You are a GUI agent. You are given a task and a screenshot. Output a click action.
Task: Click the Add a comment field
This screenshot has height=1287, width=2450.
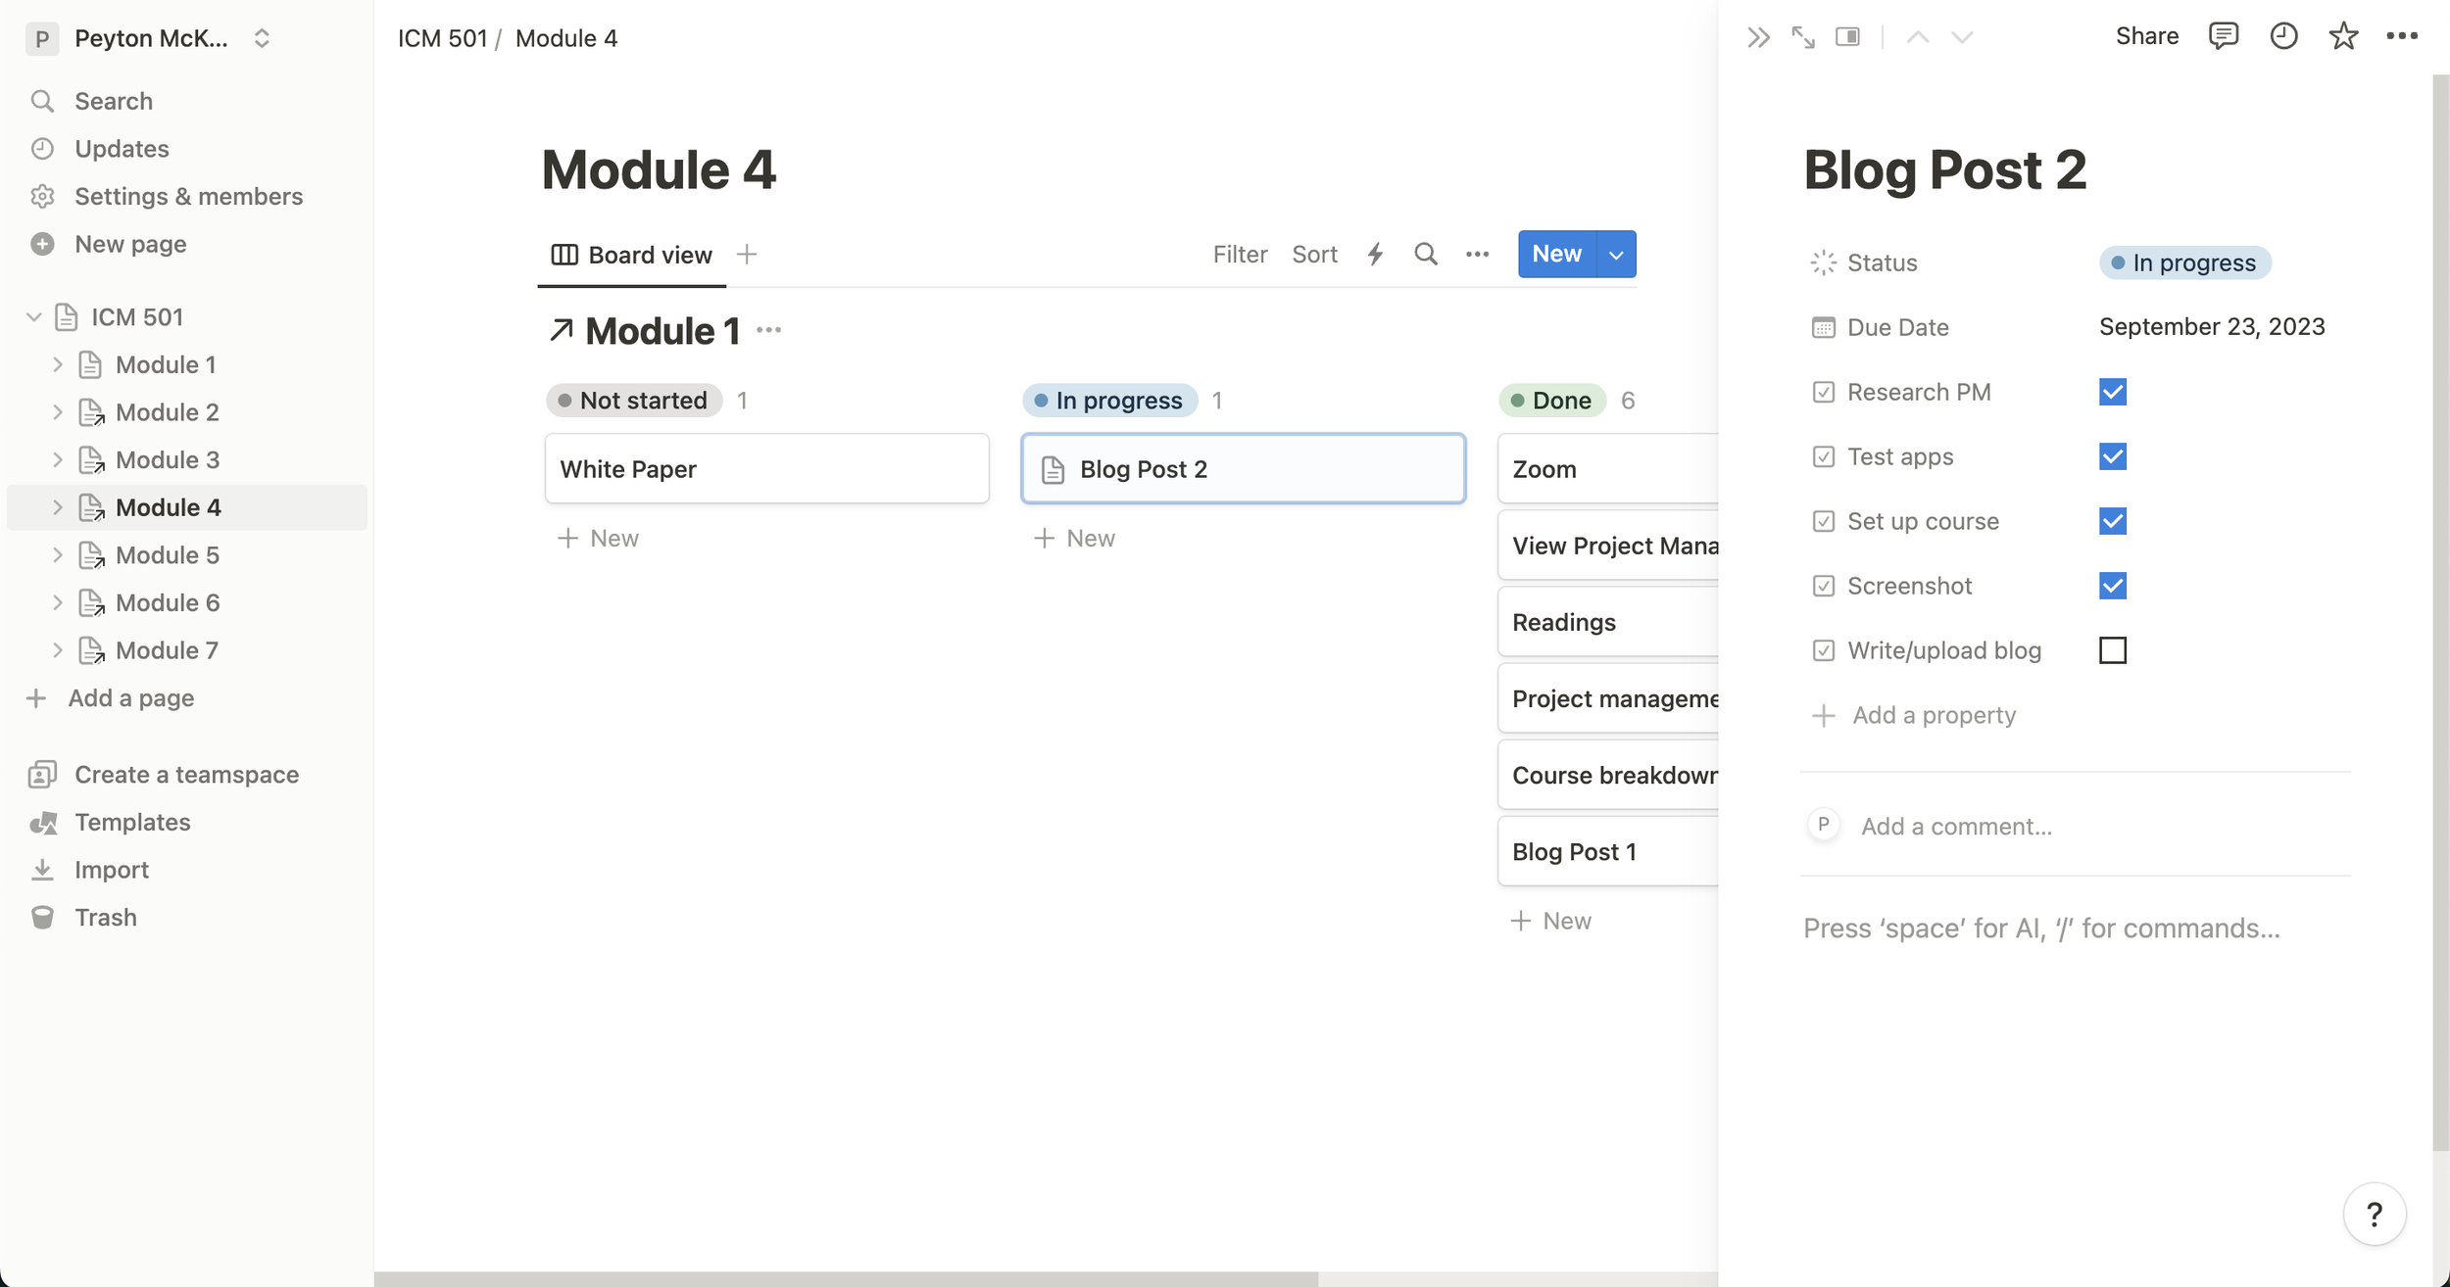tap(1956, 826)
